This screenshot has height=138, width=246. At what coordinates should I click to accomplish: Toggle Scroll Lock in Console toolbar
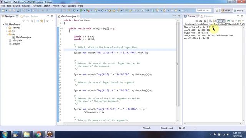[x=214, y=21]
